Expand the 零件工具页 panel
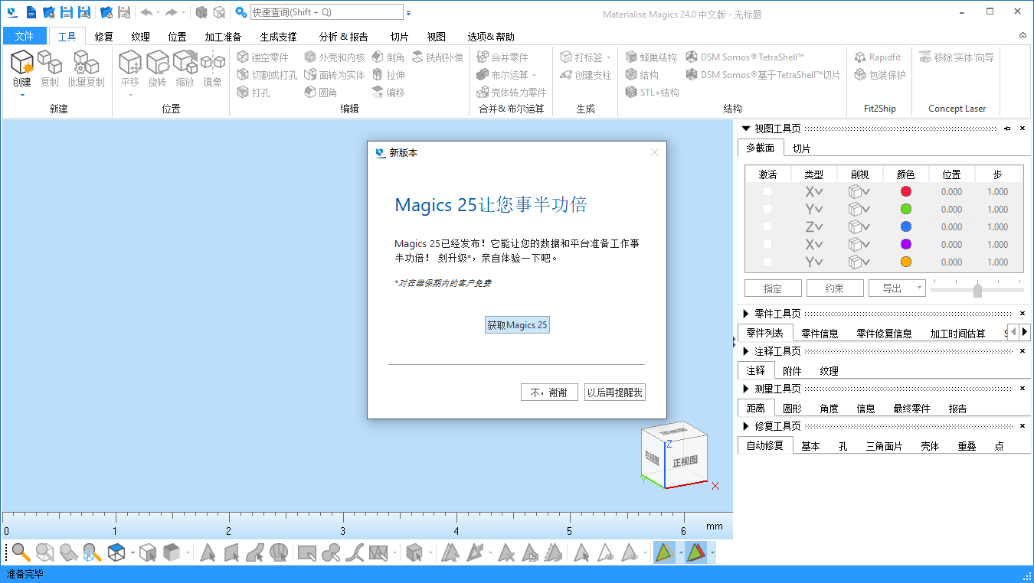The image size is (1034, 583). point(746,314)
